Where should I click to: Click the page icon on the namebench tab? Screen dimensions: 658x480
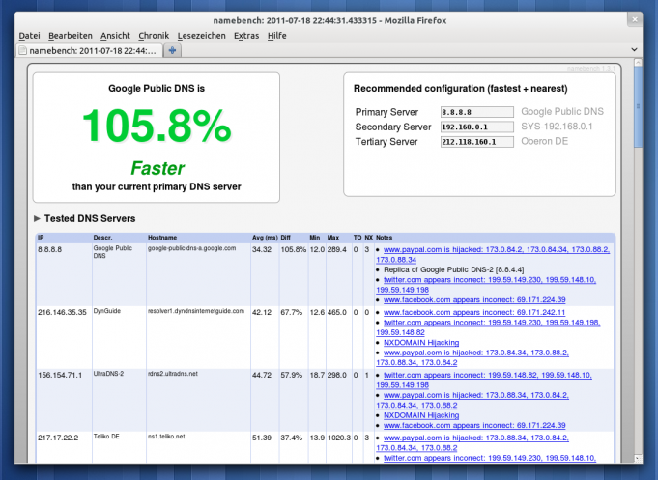[24, 49]
